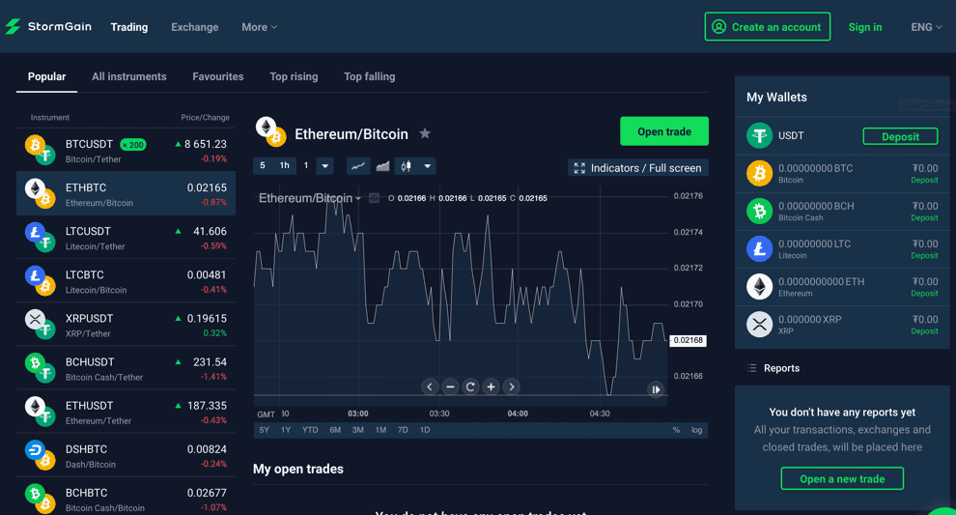Select the LTCBTC instrument row
The image size is (956, 515).
(126, 281)
